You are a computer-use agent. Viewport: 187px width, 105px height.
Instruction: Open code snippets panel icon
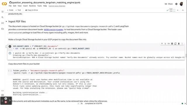2,91
